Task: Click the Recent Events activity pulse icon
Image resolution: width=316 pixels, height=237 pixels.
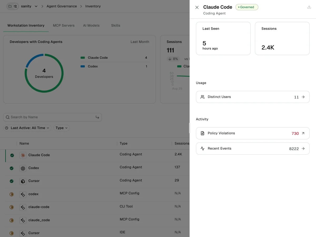Action: pyautogui.click(x=203, y=149)
